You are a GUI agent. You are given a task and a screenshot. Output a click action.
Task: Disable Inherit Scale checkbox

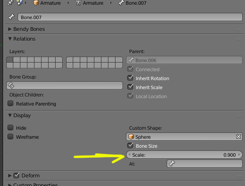pos(130,87)
